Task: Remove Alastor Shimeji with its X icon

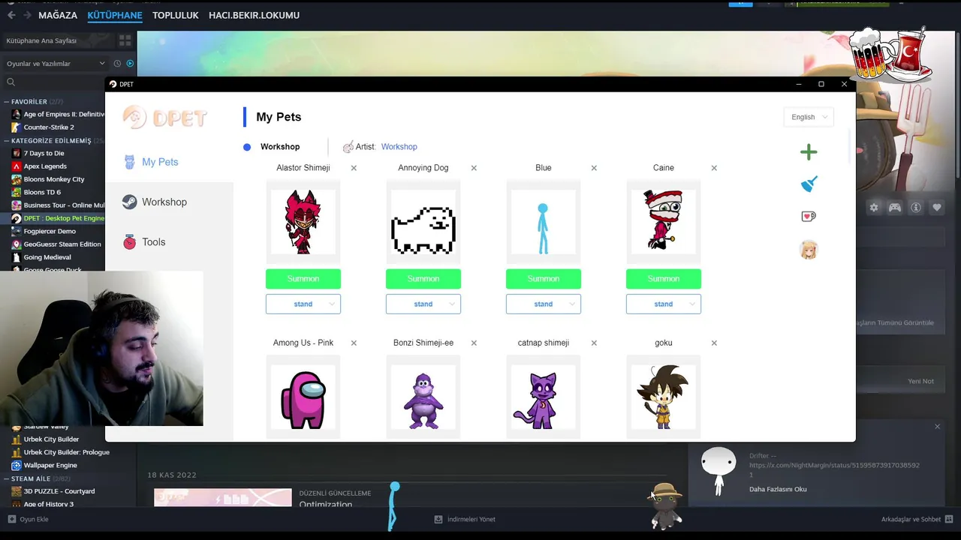Action: pos(354,168)
